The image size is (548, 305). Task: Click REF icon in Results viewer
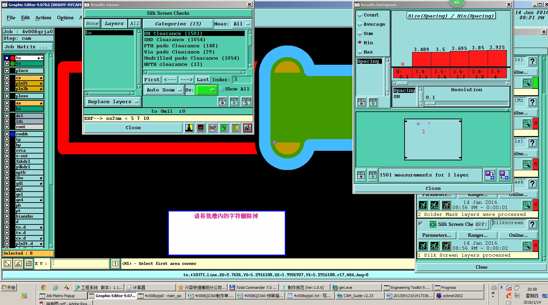pos(234,101)
